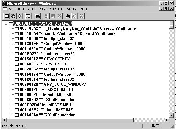Image resolution: width=176 pixels, height=129 pixels.
Task: Open the Window menu
Action: pyautogui.click(x=72, y=9)
